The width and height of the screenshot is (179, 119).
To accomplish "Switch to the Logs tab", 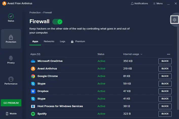I will [x=63, y=41].
